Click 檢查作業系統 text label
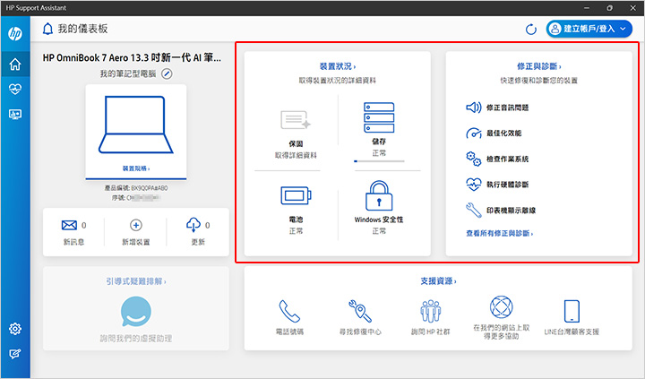This screenshot has width=645, height=379. 507,159
